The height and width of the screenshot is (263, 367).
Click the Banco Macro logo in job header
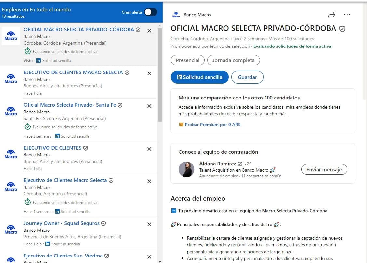coord(176,15)
